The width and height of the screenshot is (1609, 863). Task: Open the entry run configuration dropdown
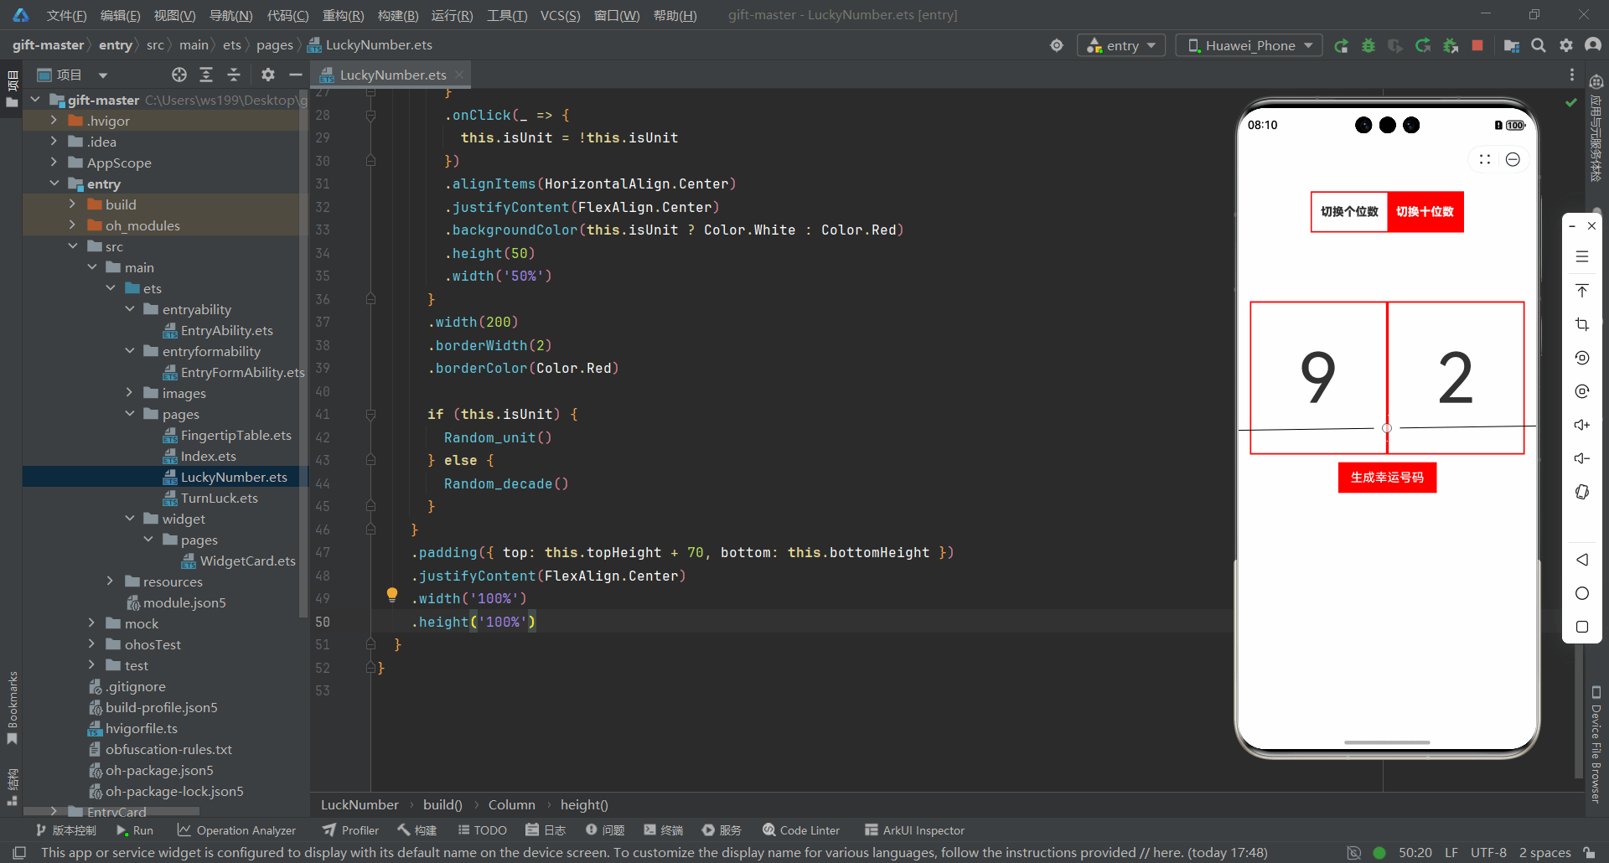click(1121, 45)
